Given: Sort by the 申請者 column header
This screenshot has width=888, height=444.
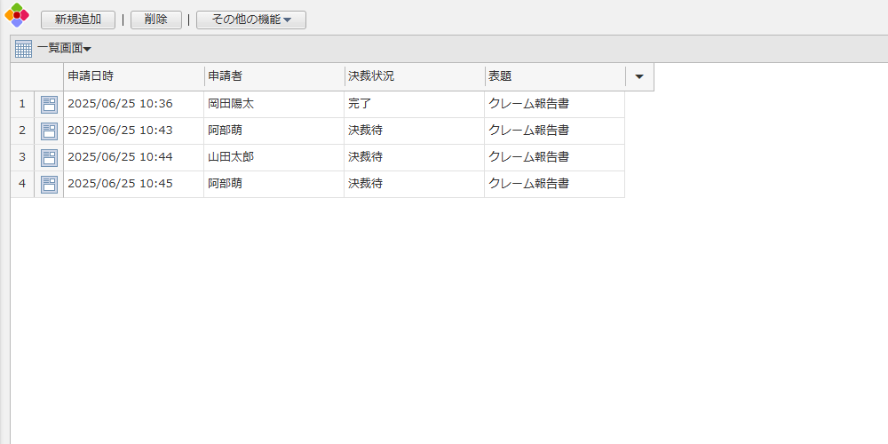Looking at the screenshot, I should click(274, 77).
